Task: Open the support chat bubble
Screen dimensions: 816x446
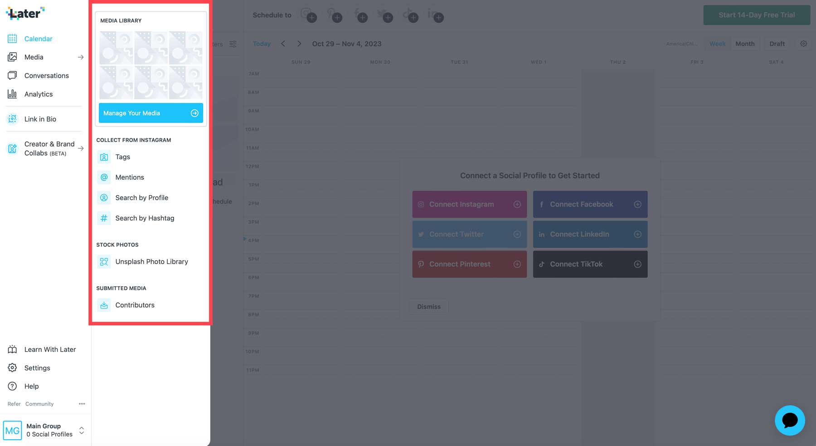Action: (x=790, y=421)
